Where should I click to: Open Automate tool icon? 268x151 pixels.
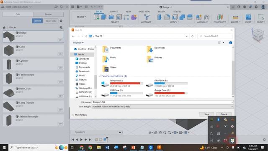click(x=147, y=17)
